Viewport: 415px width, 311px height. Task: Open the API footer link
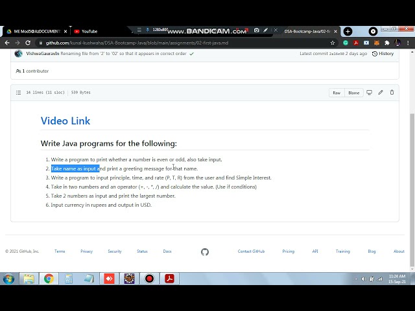pyautogui.click(x=315, y=251)
